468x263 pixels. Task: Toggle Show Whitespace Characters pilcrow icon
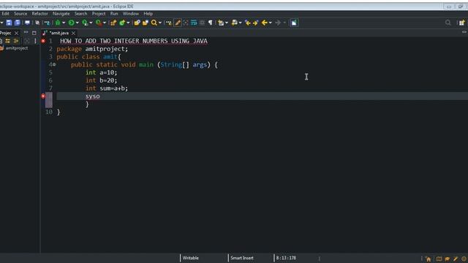pos(211,23)
